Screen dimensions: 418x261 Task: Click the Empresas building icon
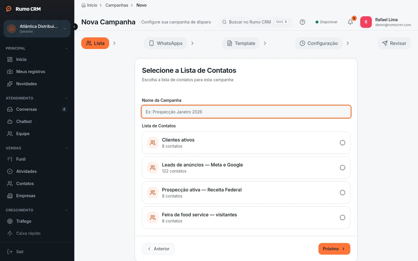pyautogui.click(x=10, y=196)
